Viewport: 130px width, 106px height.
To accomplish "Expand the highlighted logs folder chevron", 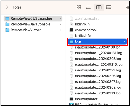I will click(124, 41).
